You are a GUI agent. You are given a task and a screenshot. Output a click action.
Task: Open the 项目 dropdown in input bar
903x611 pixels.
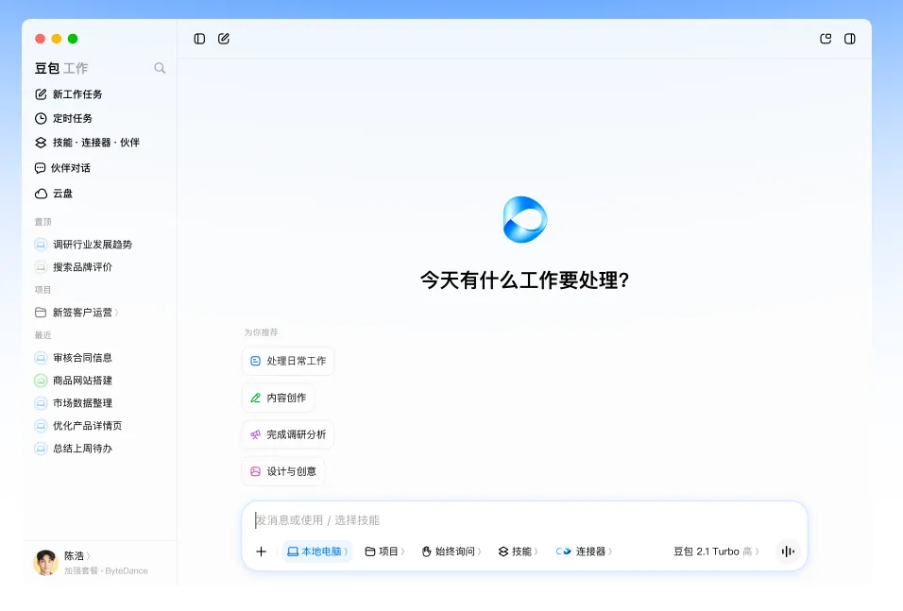coord(384,552)
